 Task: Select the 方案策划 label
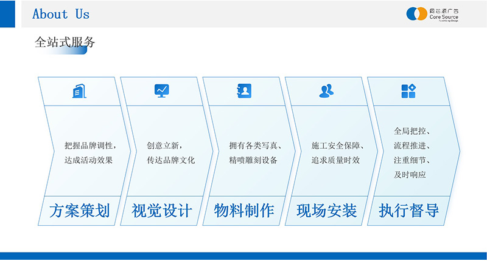point(79,211)
